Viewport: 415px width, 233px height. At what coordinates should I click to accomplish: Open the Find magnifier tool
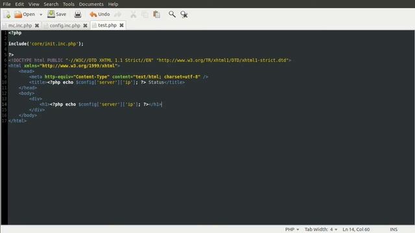click(172, 14)
